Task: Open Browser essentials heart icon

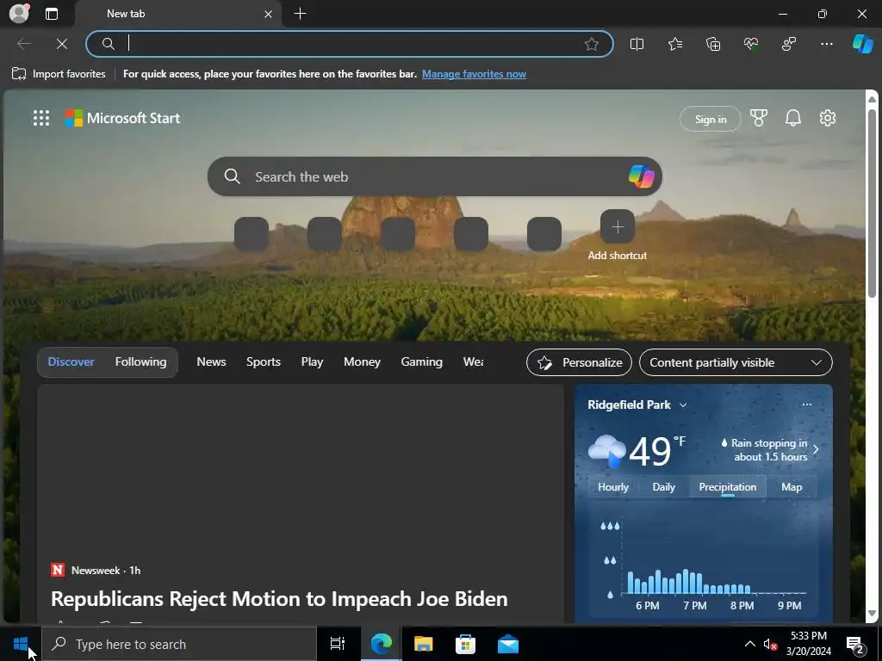Action: pyautogui.click(x=751, y=44)
